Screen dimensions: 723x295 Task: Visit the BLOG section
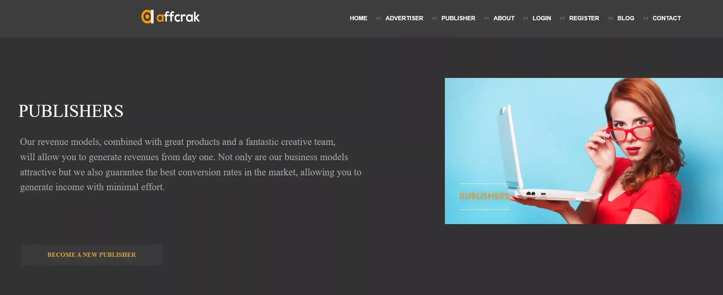pyautogui.click(x=626, y=18)
